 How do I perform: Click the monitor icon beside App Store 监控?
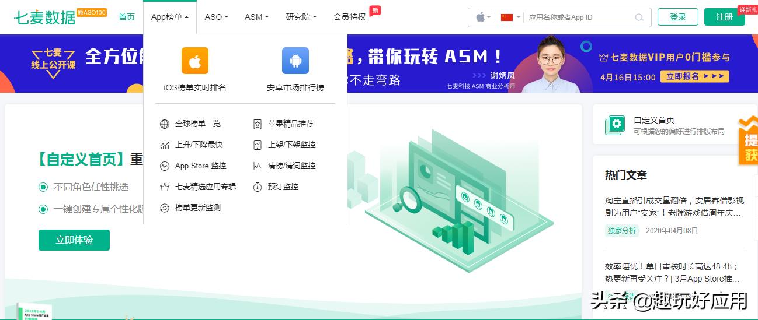click(x=165, y=166)
